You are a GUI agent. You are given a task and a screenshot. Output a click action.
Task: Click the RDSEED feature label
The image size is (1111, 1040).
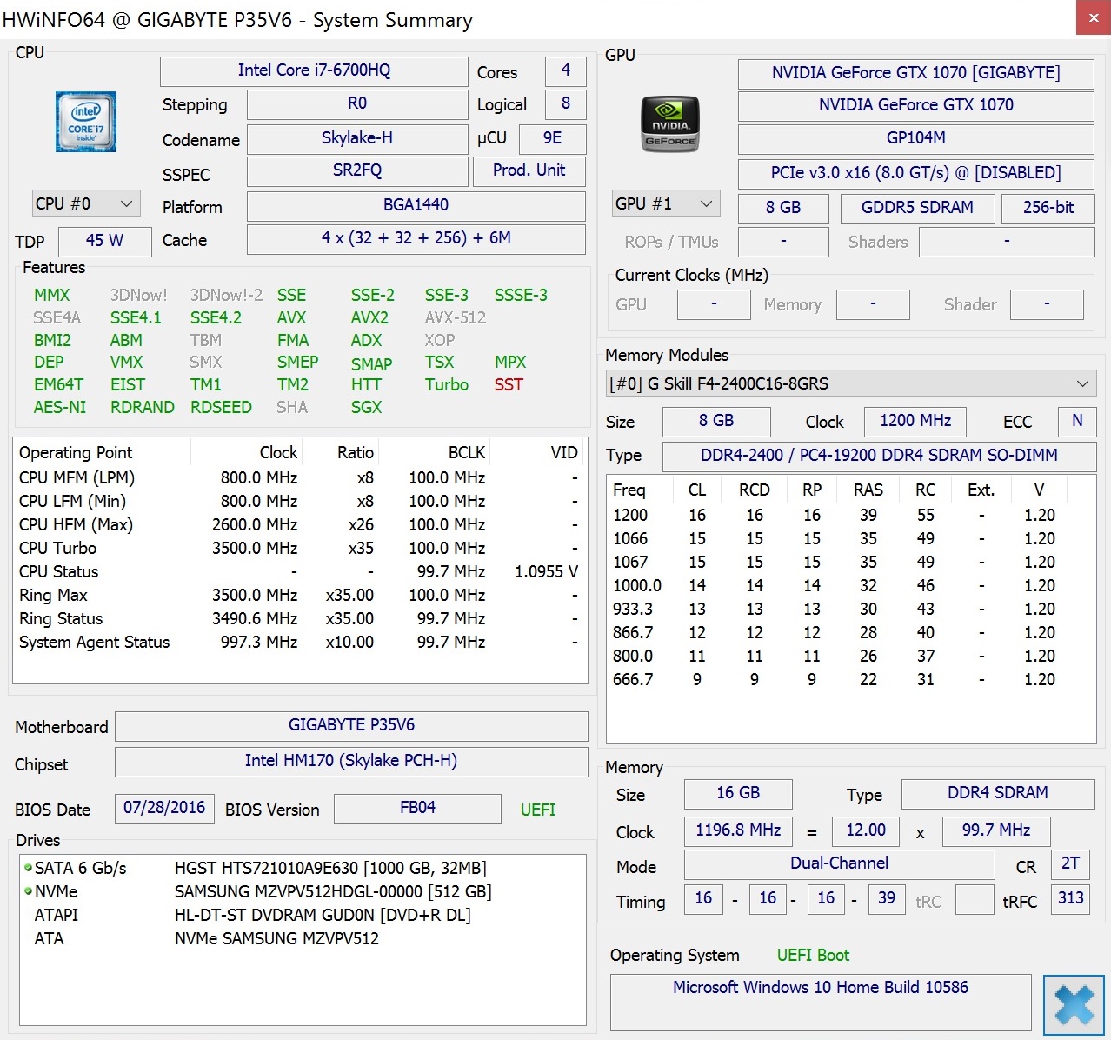point(221,407)
